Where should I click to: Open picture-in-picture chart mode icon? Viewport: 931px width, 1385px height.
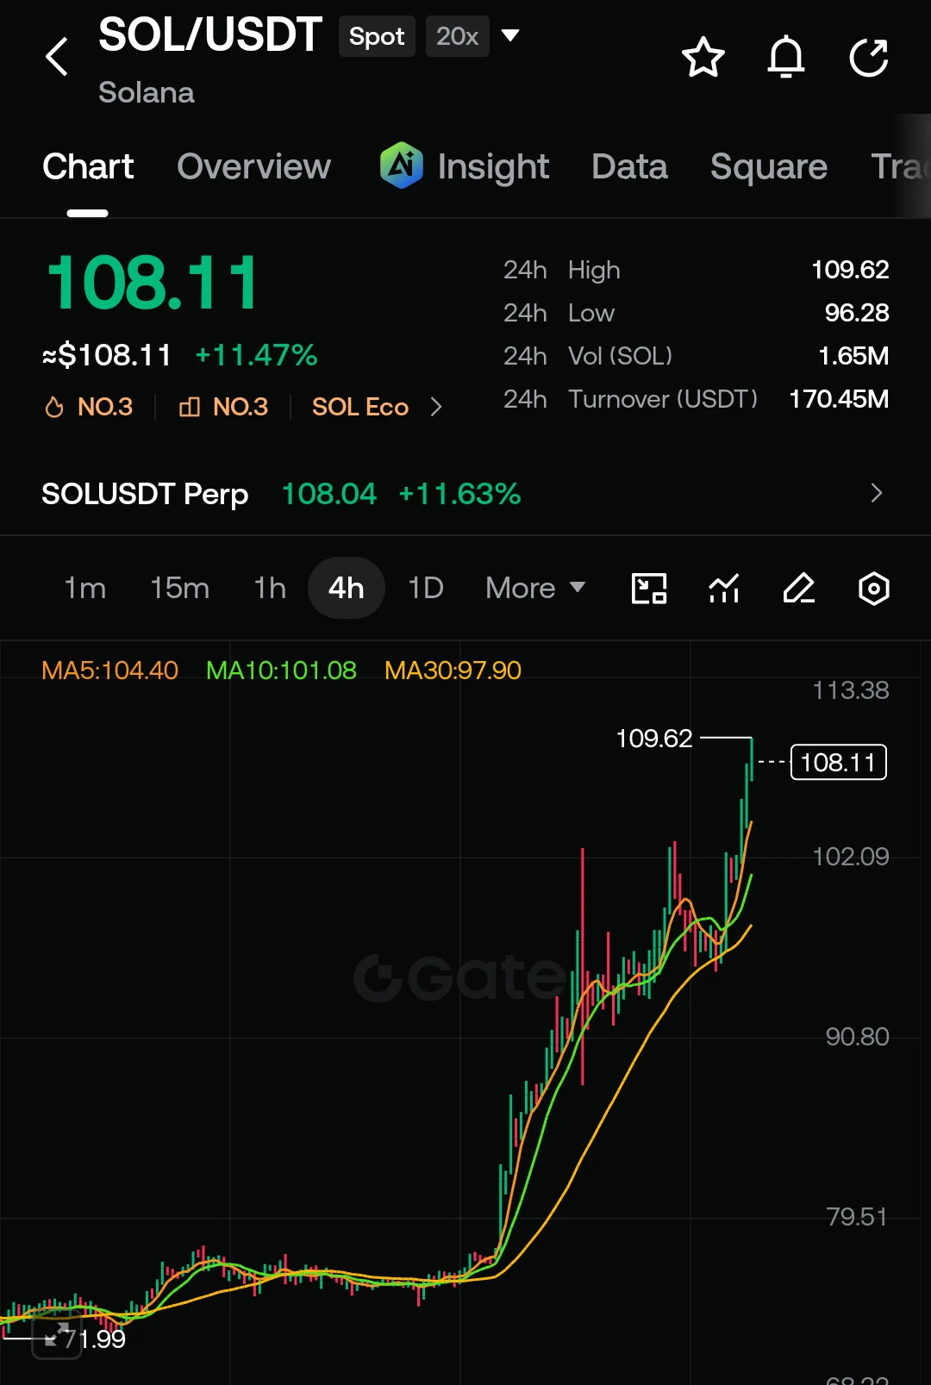click(649, 589)
